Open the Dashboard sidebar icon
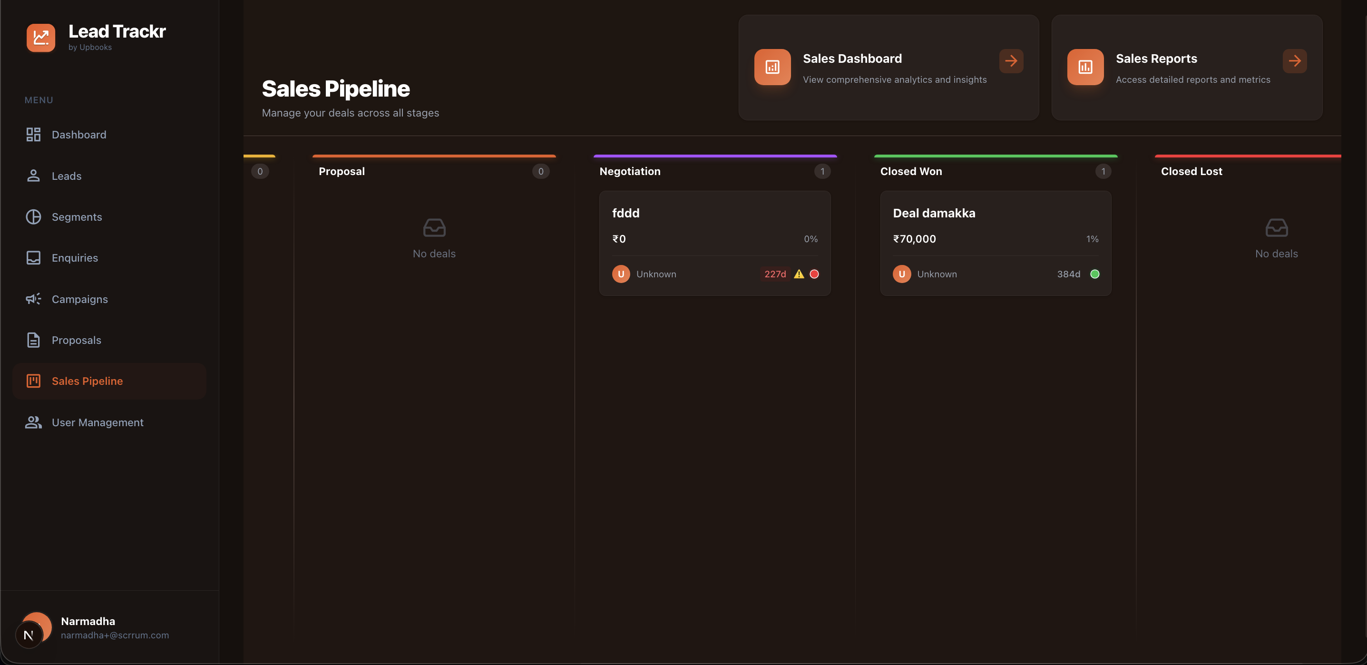1367x665 pixels. [x=33, y=134]
